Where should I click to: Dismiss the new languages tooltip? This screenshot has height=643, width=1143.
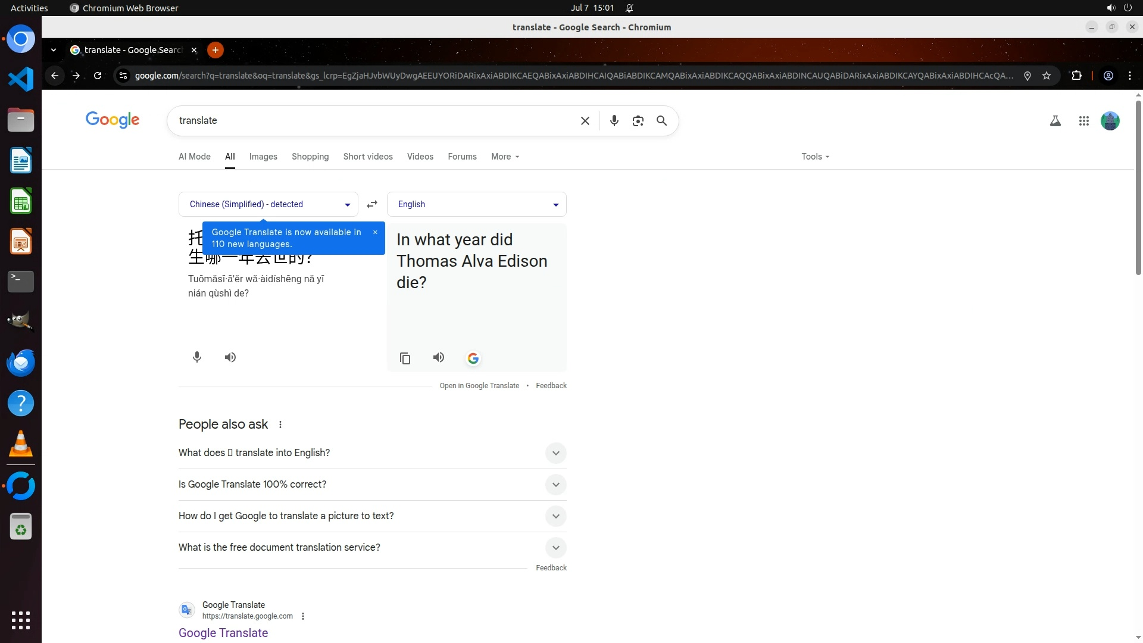point(375,232)
